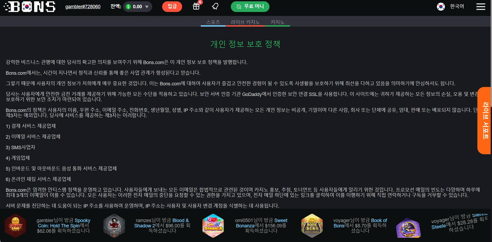Screen dimensions: 492x242
Task: Click the BONS logo
Action: tap(30, 7)
